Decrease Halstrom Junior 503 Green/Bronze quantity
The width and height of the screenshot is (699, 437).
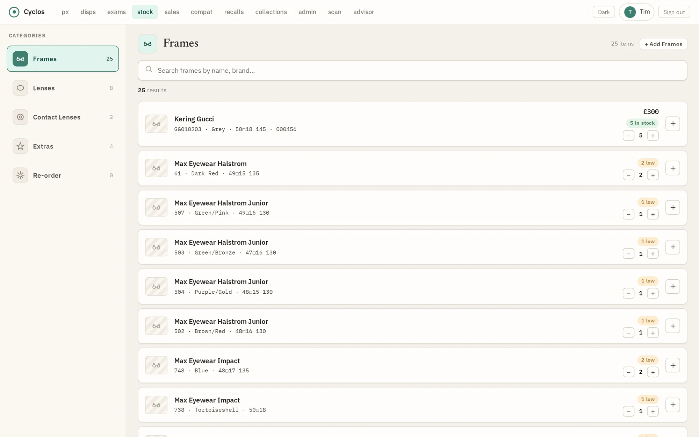628,254
